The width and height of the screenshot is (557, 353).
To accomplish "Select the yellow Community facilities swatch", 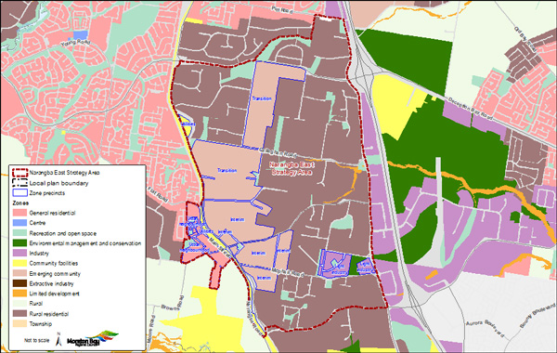I will click(x=19, y=263).
